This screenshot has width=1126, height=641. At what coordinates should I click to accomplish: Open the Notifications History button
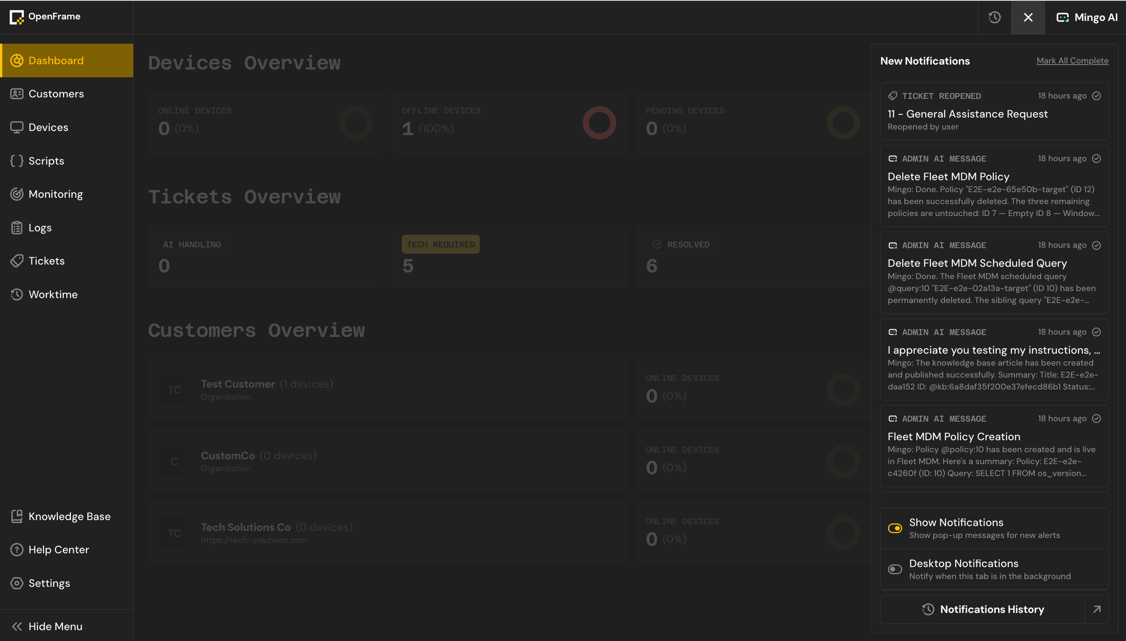click(983, 609)
